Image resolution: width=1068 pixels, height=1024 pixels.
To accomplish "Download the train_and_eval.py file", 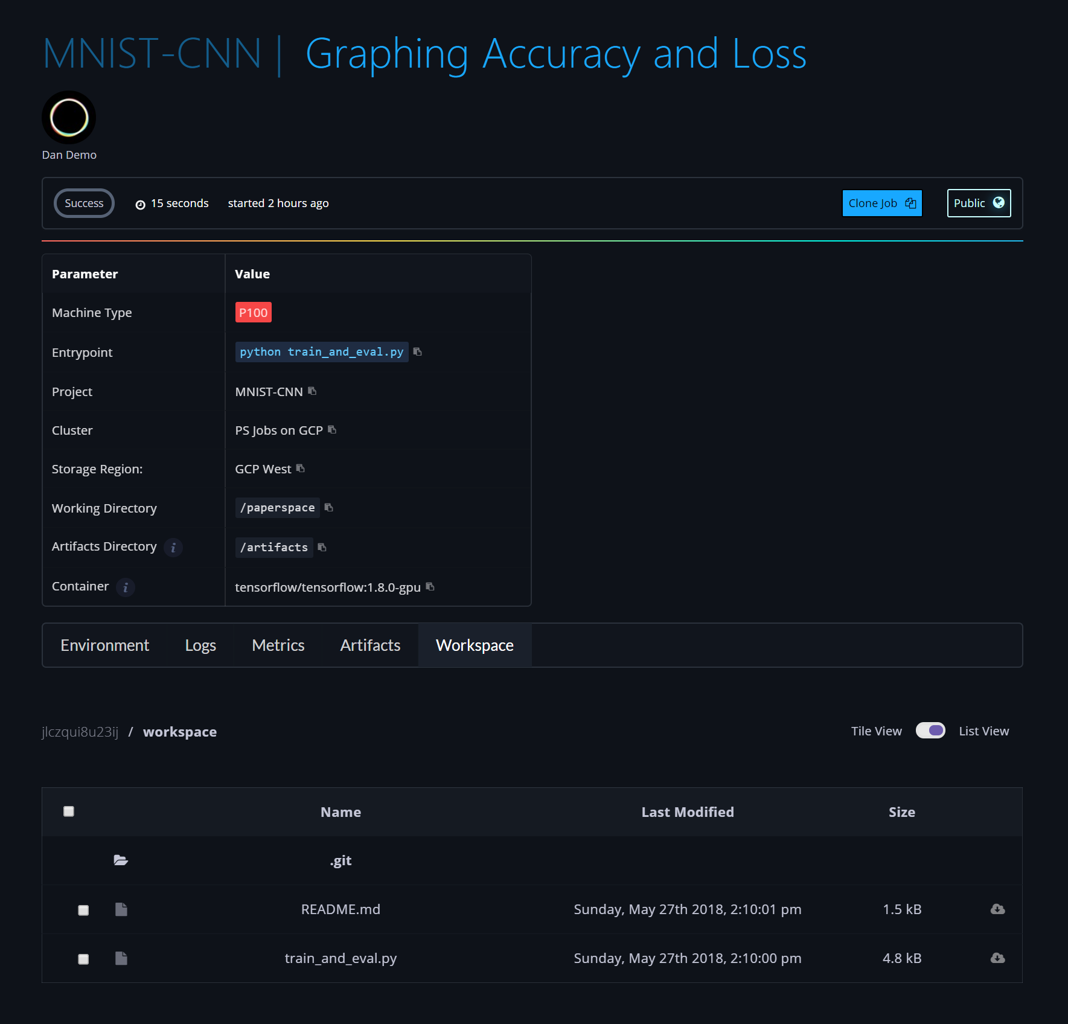I will pos(997,958).
